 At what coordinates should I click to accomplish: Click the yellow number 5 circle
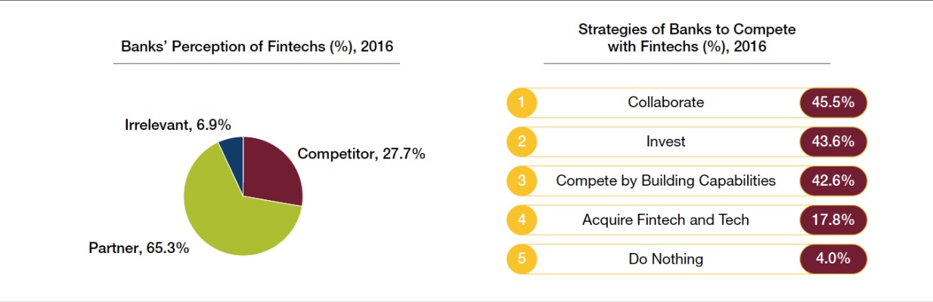point(522,260)
